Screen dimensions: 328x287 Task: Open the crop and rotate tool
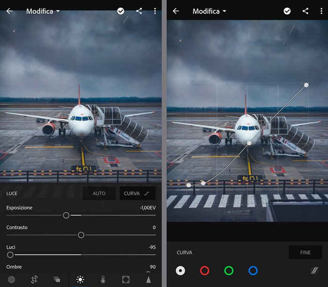click(x=34, y=280)
